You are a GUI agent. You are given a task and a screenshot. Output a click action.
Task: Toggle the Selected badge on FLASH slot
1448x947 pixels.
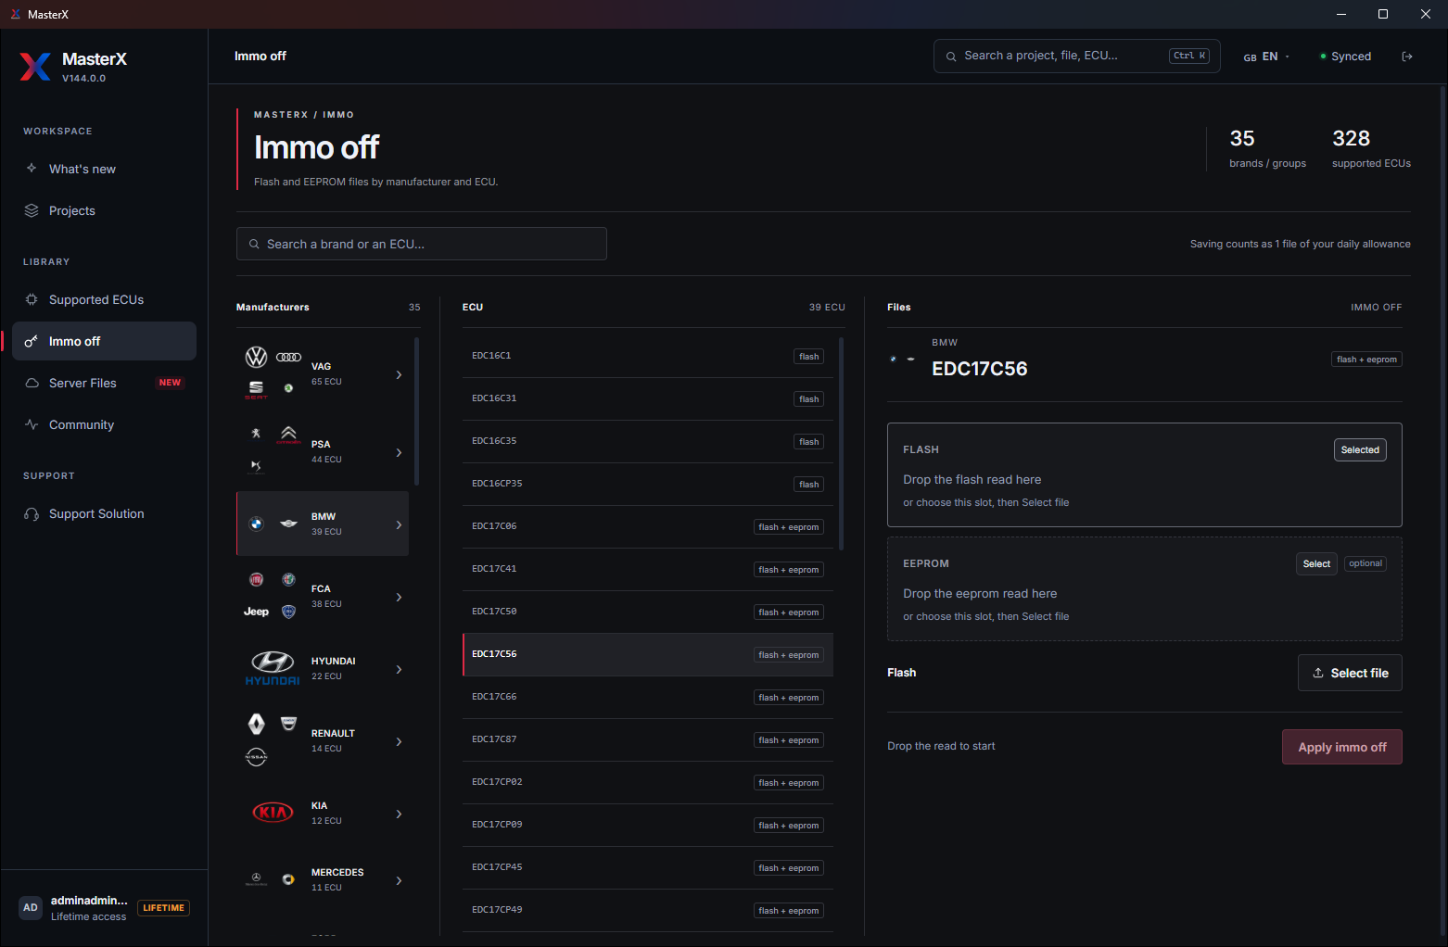tap(1360, 450)
